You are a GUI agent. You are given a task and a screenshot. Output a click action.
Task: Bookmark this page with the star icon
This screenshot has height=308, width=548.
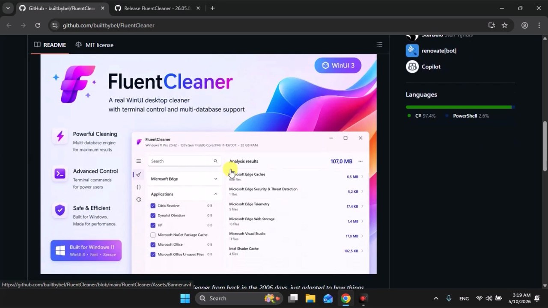point(505,25)
